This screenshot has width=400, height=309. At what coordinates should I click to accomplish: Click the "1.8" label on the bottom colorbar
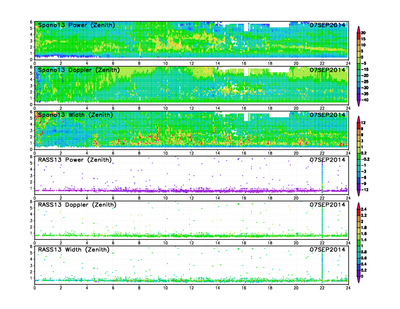click(x=364, y=228)
